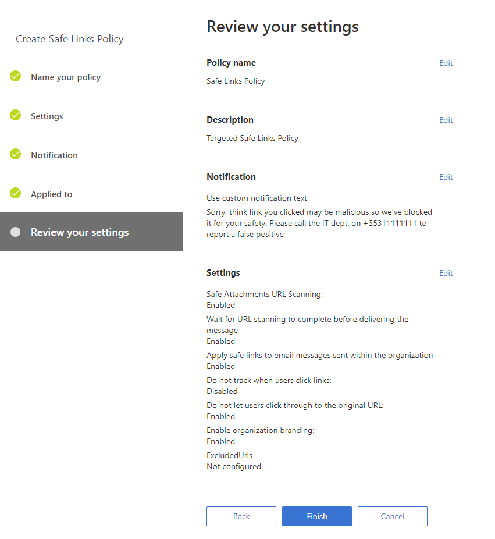Screen dimensions: 495x539
Task: Click the green checkmark beside Notification step
Action: pos(16,154)
